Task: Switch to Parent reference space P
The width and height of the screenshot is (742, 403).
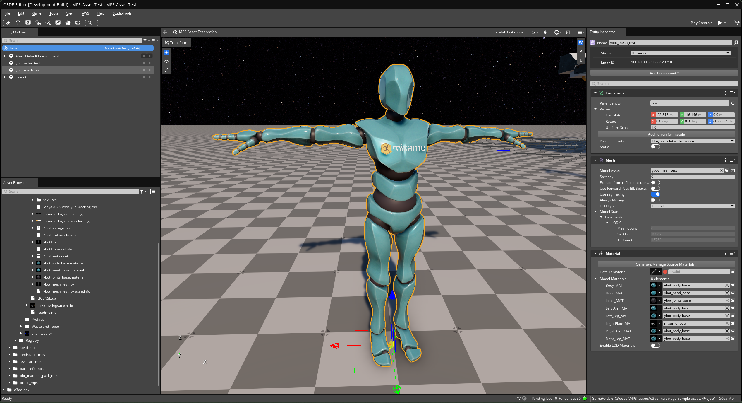Action: coord(581,51)
